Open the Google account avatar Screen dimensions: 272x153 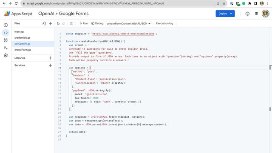[265, 14]
